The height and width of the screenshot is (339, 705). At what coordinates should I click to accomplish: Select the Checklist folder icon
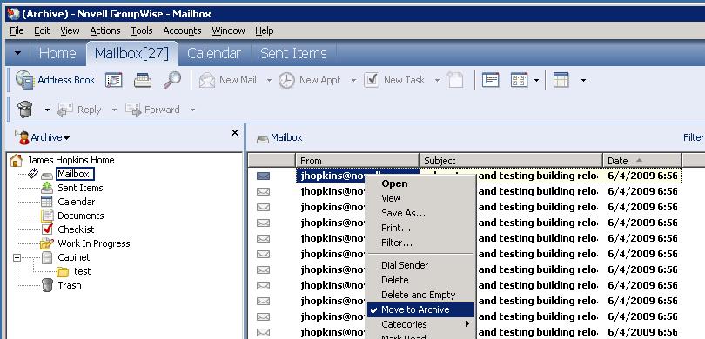pyautogui.click(x=47, y=229)
